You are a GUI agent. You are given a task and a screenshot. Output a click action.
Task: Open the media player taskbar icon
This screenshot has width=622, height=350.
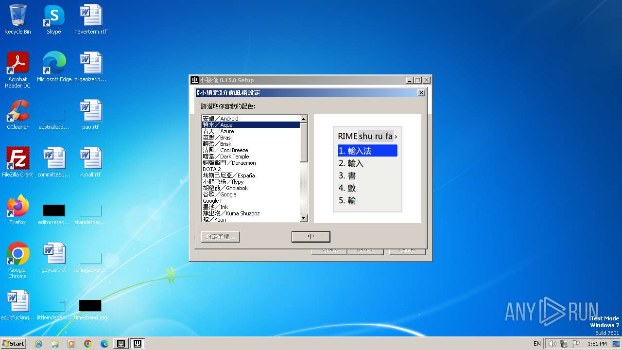point(71,344)
